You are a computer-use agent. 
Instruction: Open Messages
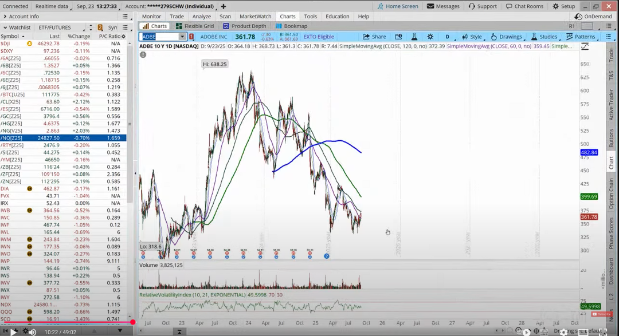(443, 6)
